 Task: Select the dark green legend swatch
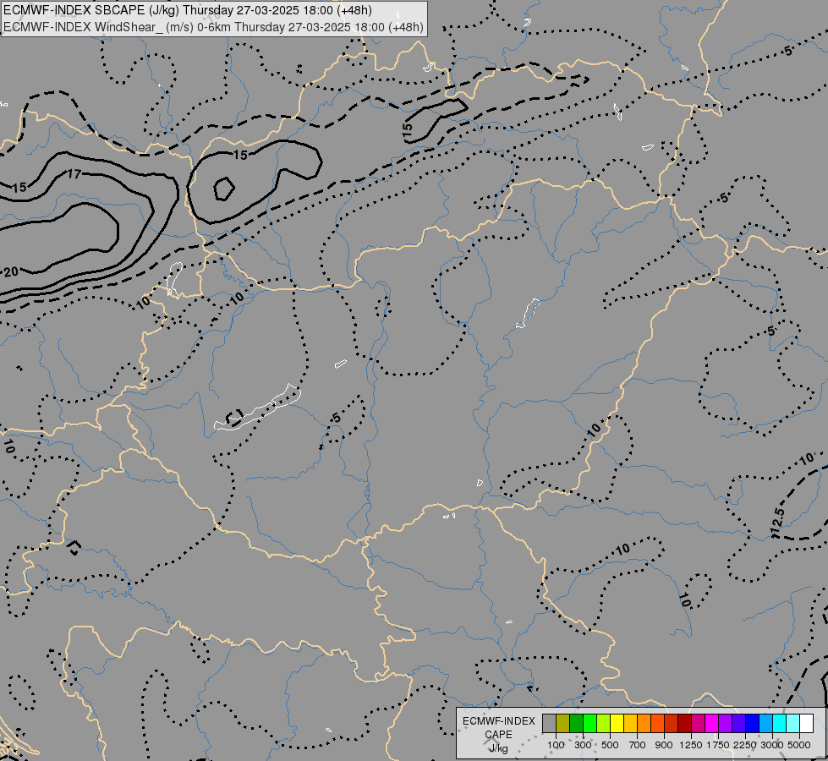(x=577, y=724)
